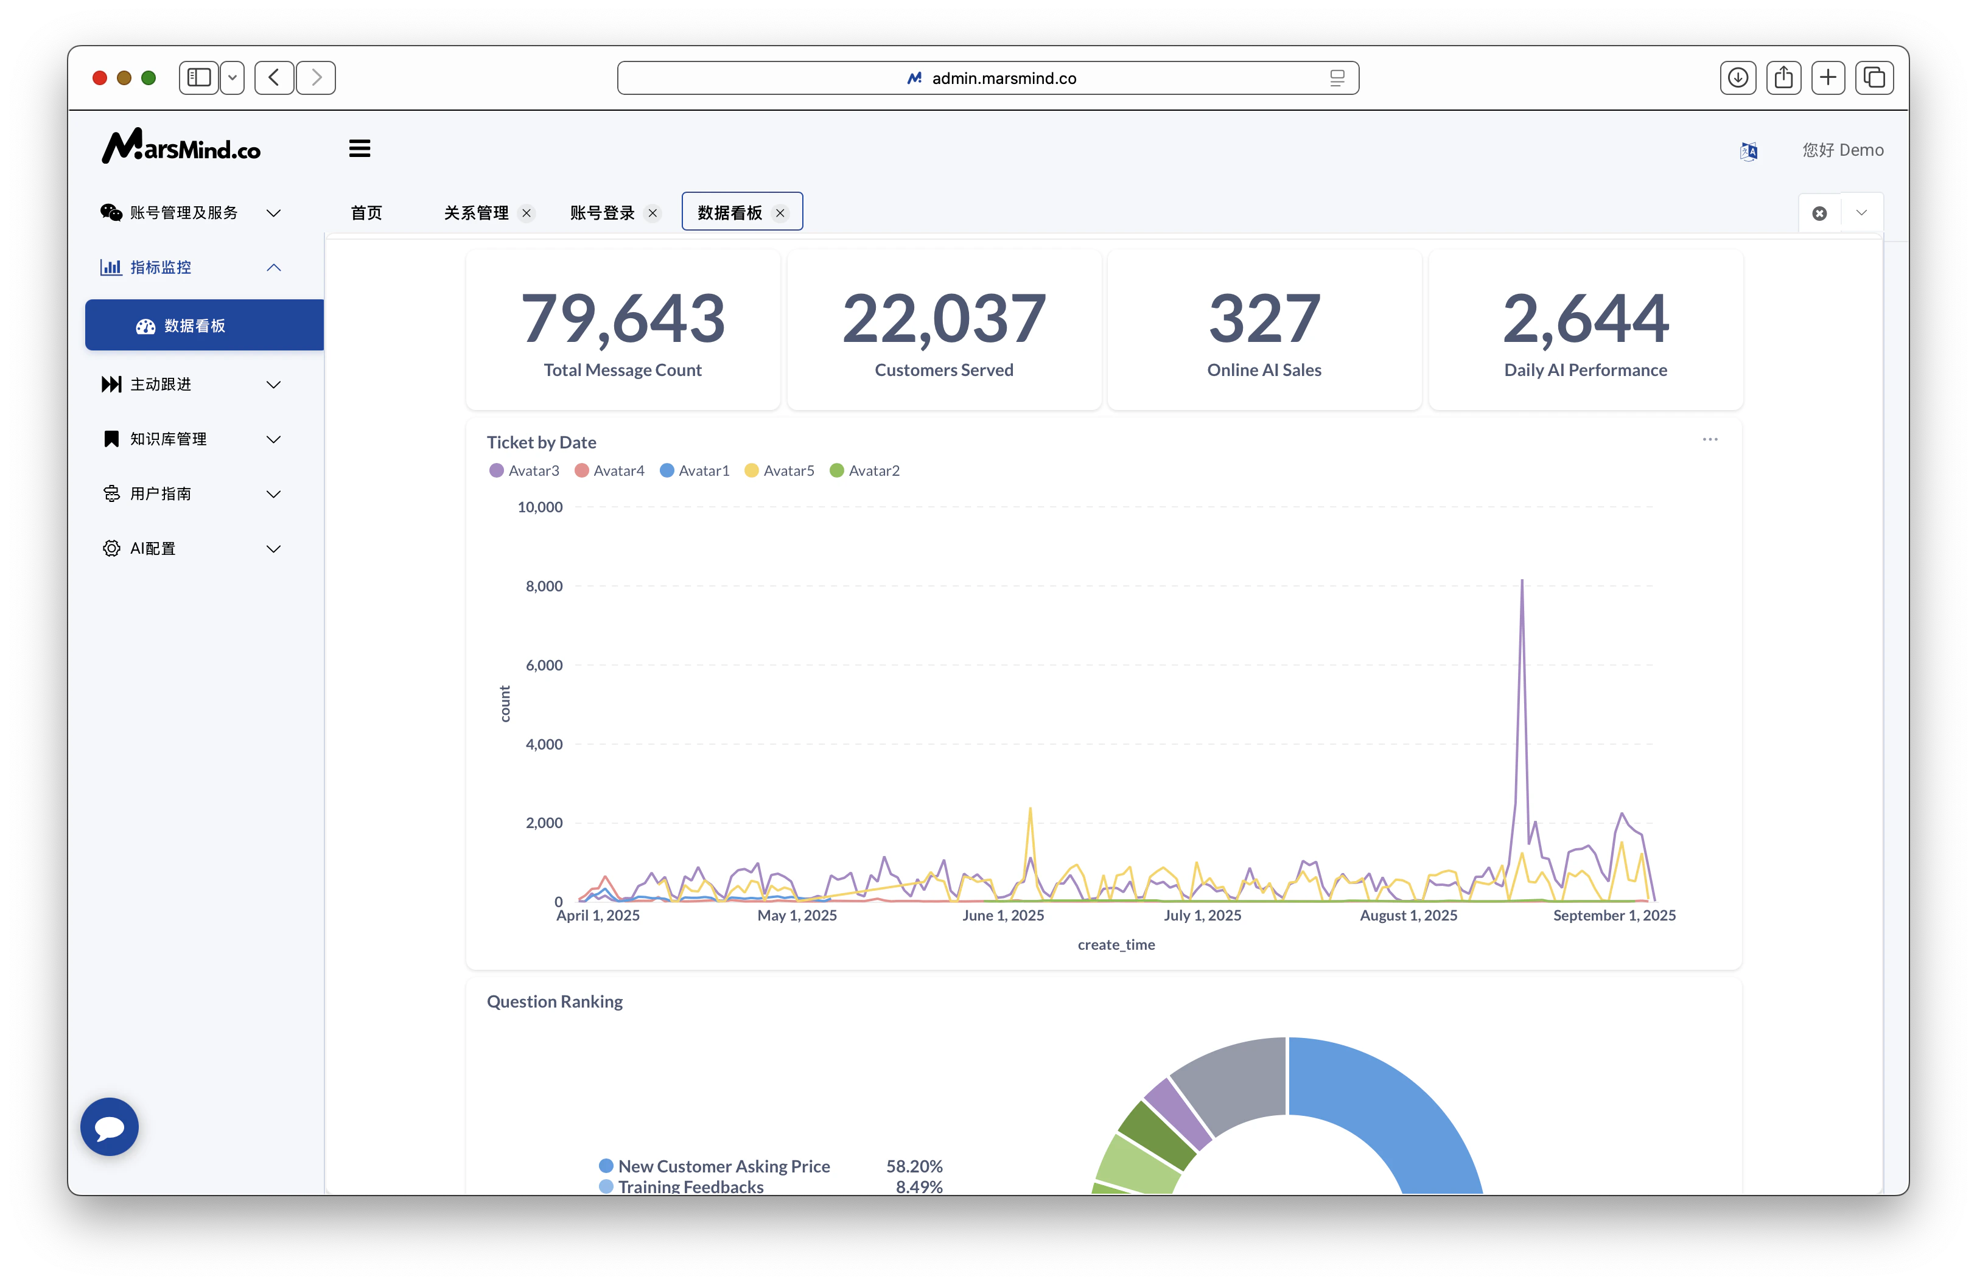Screen dimensions: 1977x1285
Task: Select the 数据看板 sidebar item
Action: (203, 326)
